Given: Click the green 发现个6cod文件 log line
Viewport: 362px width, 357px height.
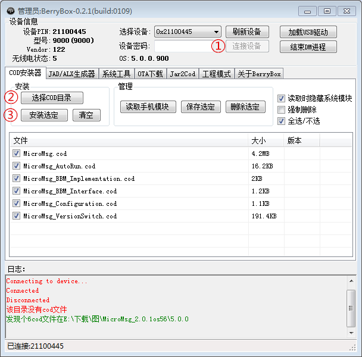Looking at the screenshot, I should pyautogui.click(x=98, y=319).
